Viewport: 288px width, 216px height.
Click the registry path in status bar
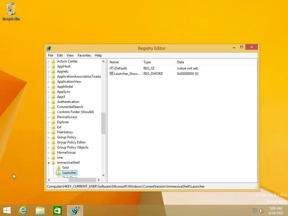126,186
